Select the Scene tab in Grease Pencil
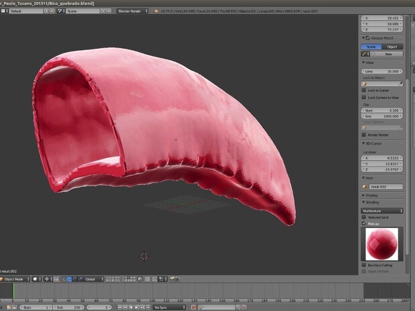The image size is (415, 311). click(371, 47)
